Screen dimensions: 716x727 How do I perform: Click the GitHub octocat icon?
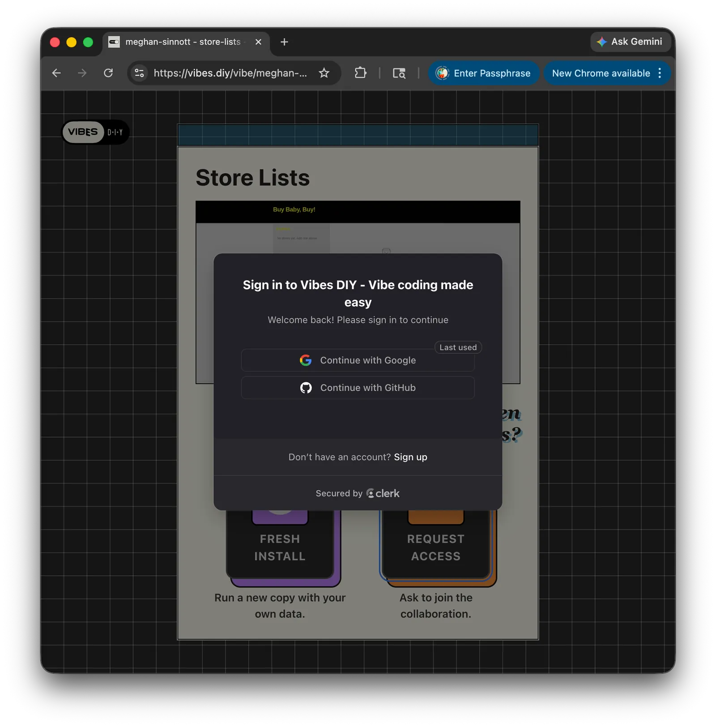point(306,388)
